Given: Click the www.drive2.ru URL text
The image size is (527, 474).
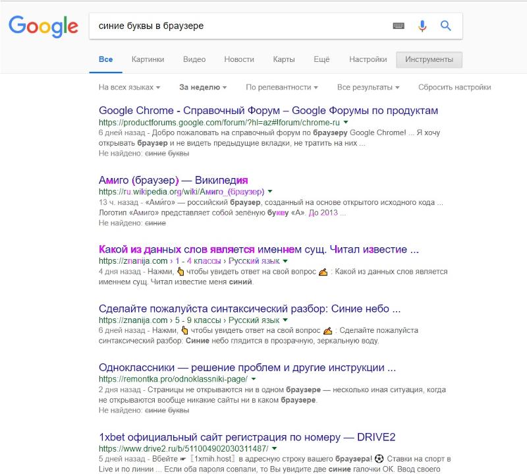Looking at the screenshot, I should [x=184, y=449].
